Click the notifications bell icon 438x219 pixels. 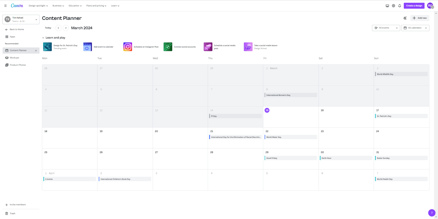tap(399, 6)
